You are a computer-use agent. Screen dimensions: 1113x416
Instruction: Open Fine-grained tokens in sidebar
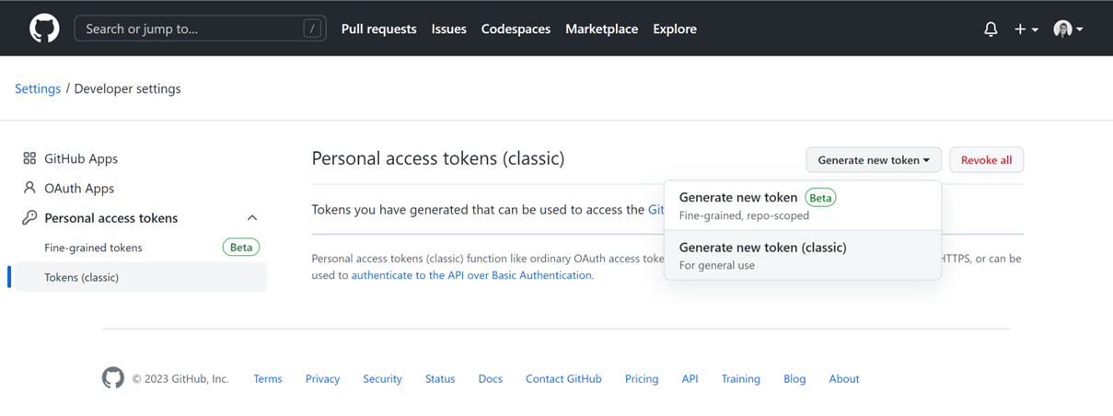click(x=93, y=248)
